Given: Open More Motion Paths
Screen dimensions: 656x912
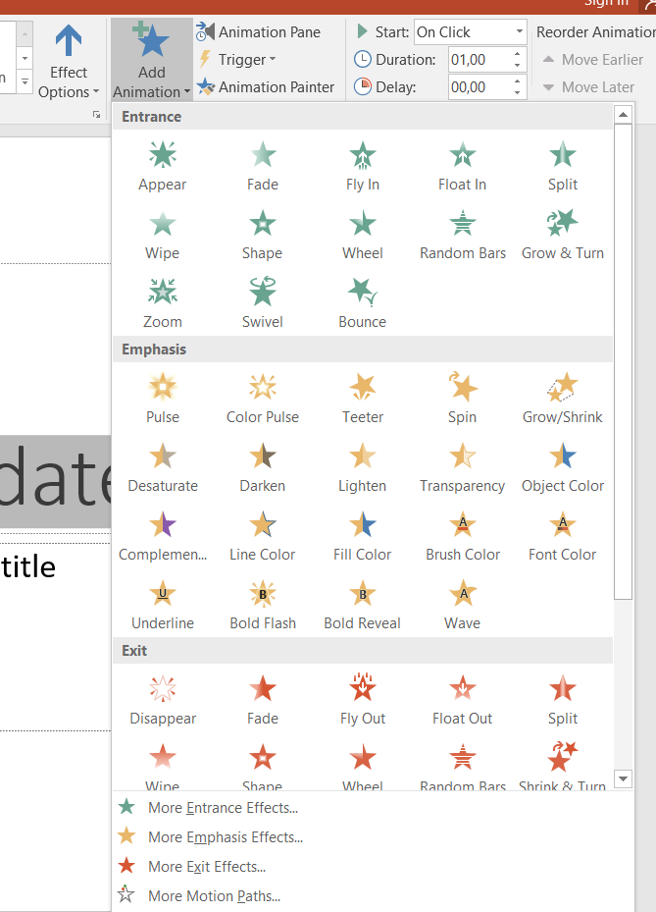Looking at the screenshot, I should tap(214, 896).
